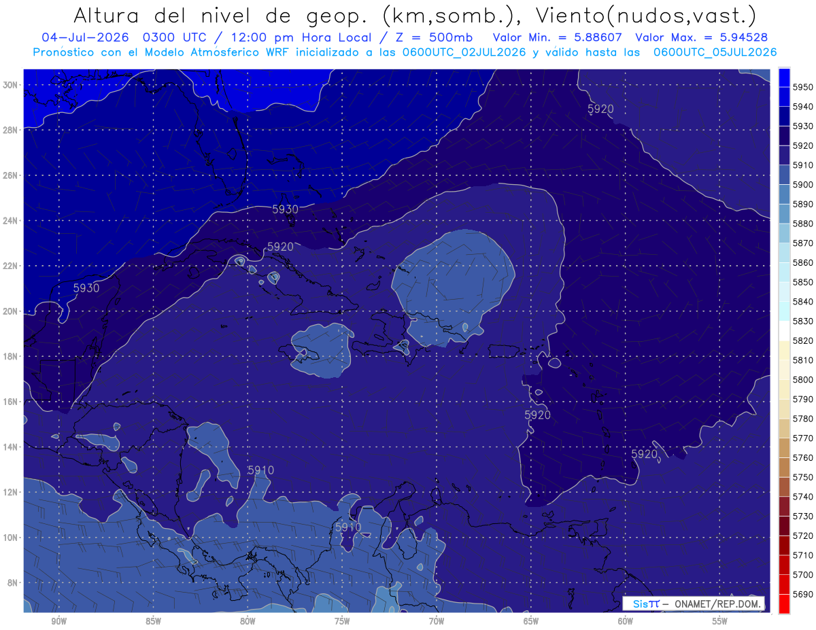Click the '24N' latitude label
The height and width of the screenshot is (630, 816).
point(10,221)
